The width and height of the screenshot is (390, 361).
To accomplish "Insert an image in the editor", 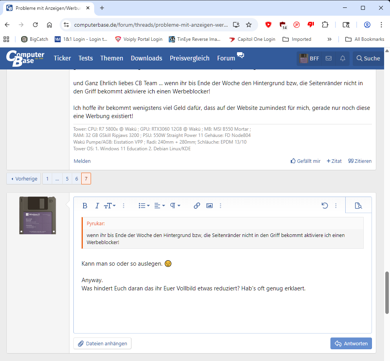I will coord(210,206).
